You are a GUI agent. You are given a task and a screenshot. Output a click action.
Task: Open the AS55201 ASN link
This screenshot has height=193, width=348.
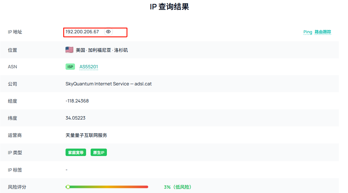(x=89, y=67)
